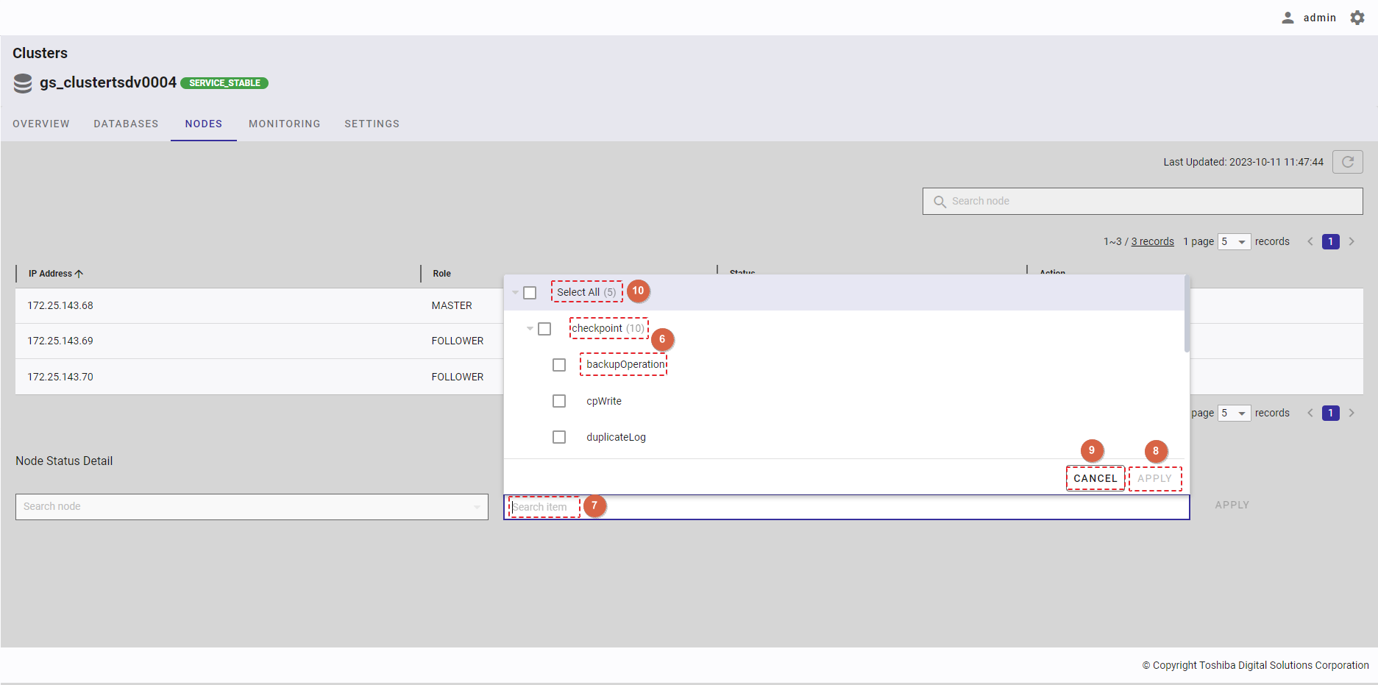1378x685 pixels.
Task: Click the cluster database stack icon
Action: point(23,83)
